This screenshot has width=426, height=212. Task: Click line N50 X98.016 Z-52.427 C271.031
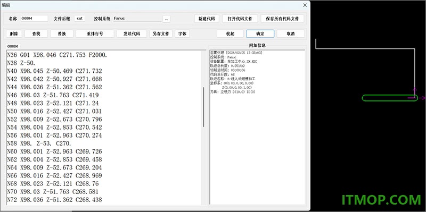tap(54, 111)
